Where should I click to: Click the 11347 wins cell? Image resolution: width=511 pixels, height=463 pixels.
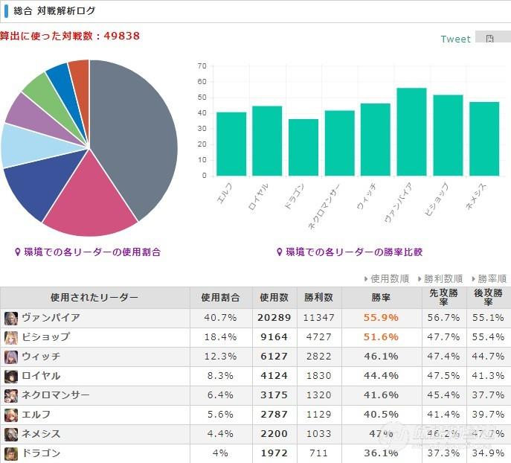[318, 318]
